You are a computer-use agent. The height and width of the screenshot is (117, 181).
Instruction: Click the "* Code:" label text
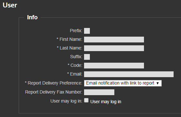tap(75, 65)
